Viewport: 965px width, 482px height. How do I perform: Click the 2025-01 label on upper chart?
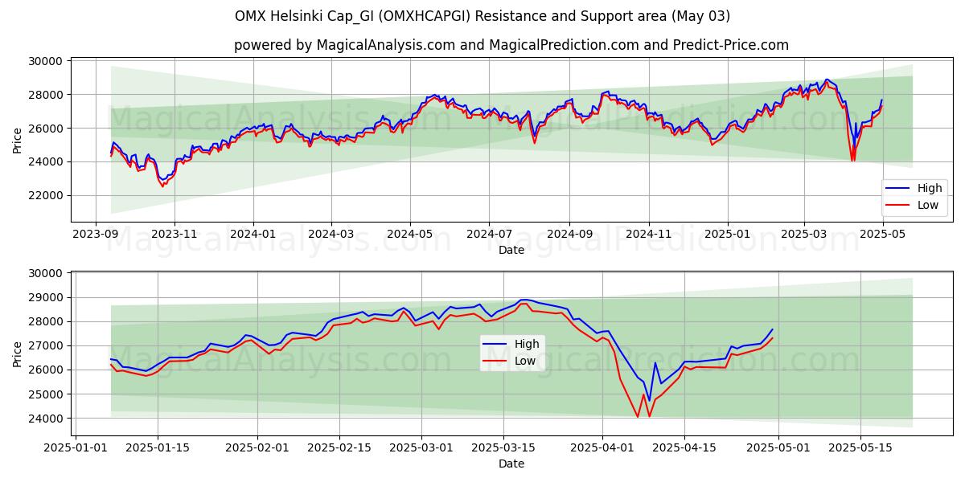[x=727, y=234]
